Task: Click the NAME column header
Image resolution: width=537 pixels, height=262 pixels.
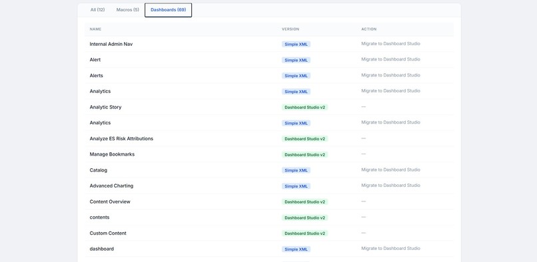Action: click(x=95, y=29)
